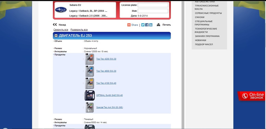Open the Top Tec 4600 5W-30 link

106,71
